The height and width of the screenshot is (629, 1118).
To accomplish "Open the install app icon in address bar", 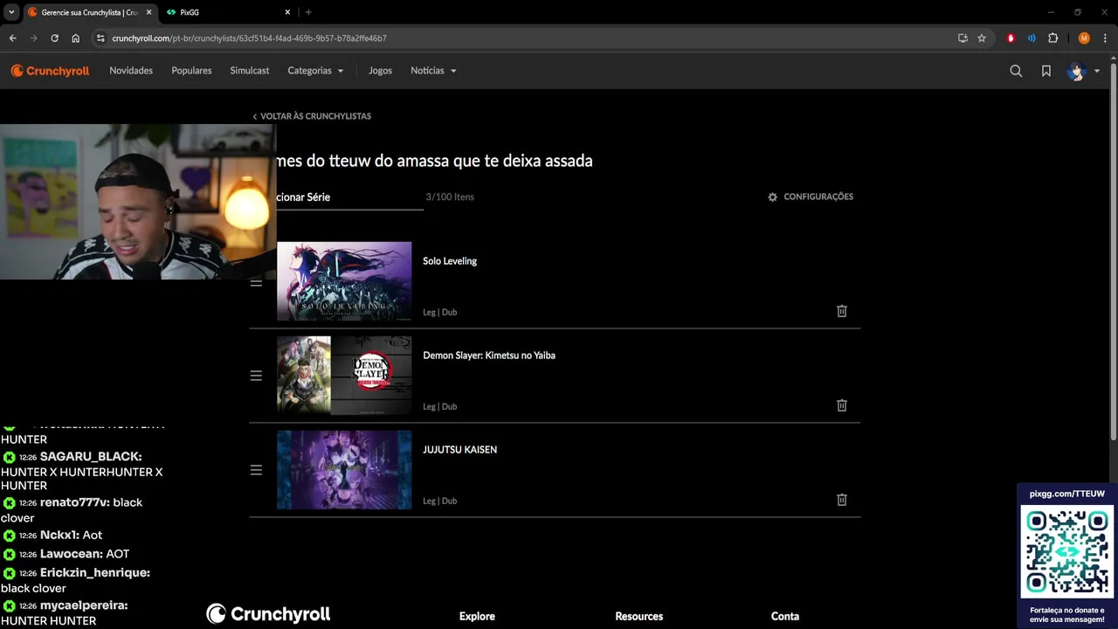I will point(963,38).
